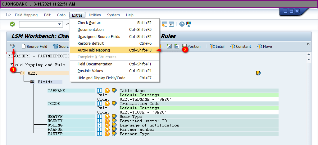Screen dimensions: 318x145
Task: Select Auto-Field Mapping from Extras menu
Action: click(93, 50)
